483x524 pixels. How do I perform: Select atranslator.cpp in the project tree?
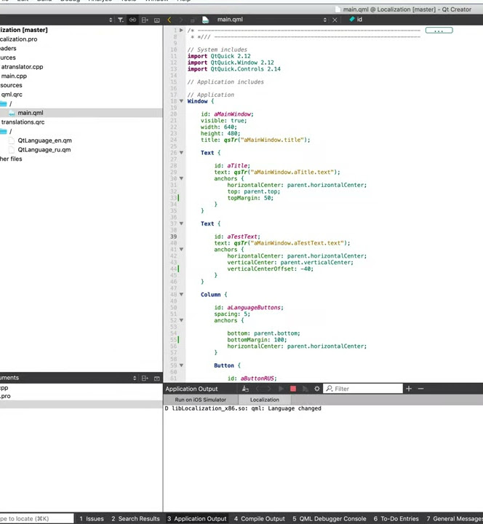coord(22,67)
